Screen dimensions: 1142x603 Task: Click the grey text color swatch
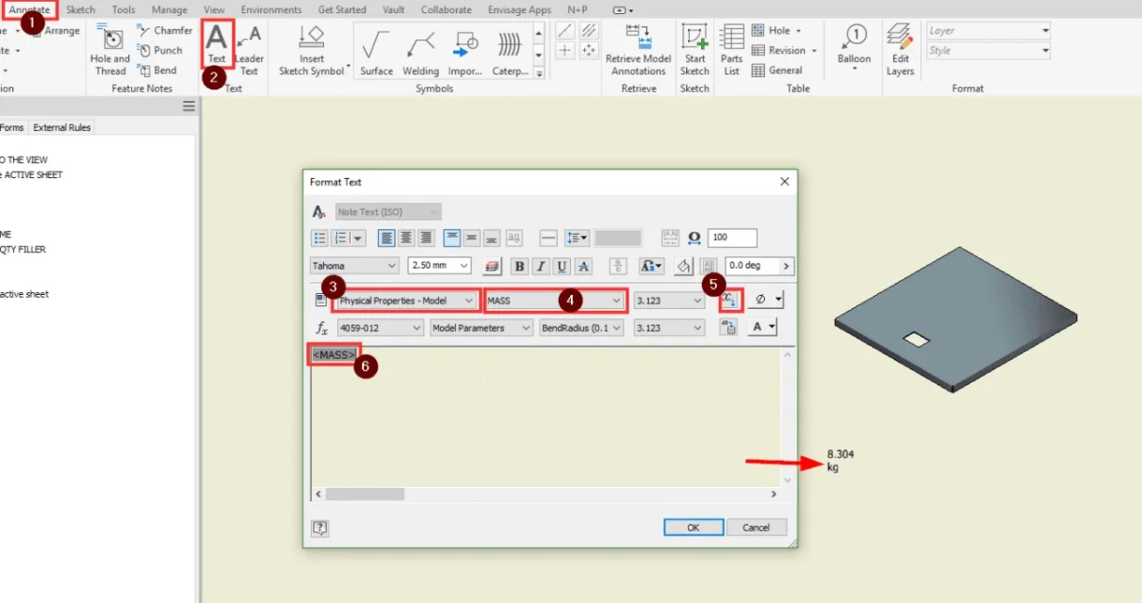click(x=618, y=238)
